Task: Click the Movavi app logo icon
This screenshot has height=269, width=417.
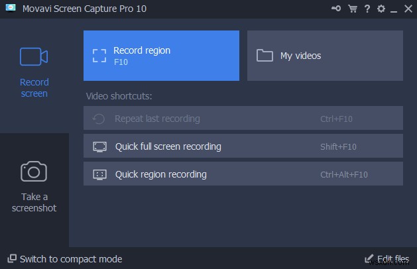Action: click(9, 9)
